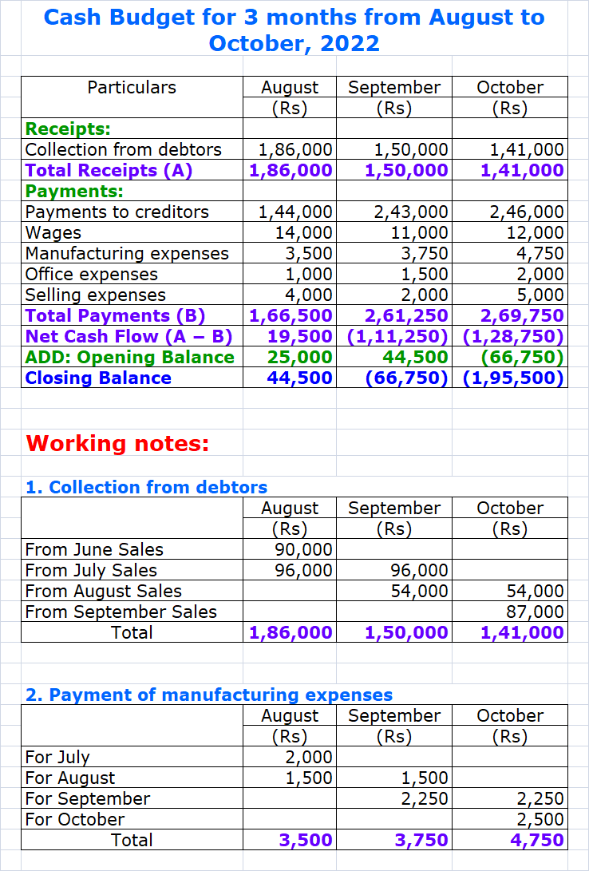This screenshot has width=589, height=871.
Task: Click the cell showing 2,46,000
Action: click(x=527, y=212)
